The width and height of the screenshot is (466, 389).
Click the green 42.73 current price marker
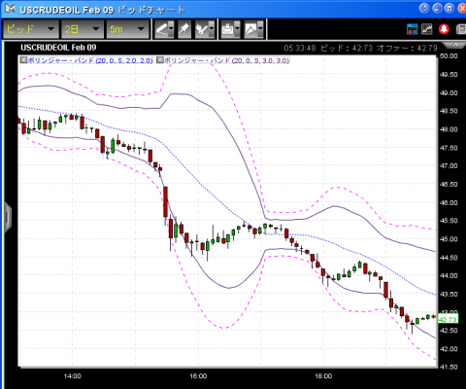click(x=448, y=319)
